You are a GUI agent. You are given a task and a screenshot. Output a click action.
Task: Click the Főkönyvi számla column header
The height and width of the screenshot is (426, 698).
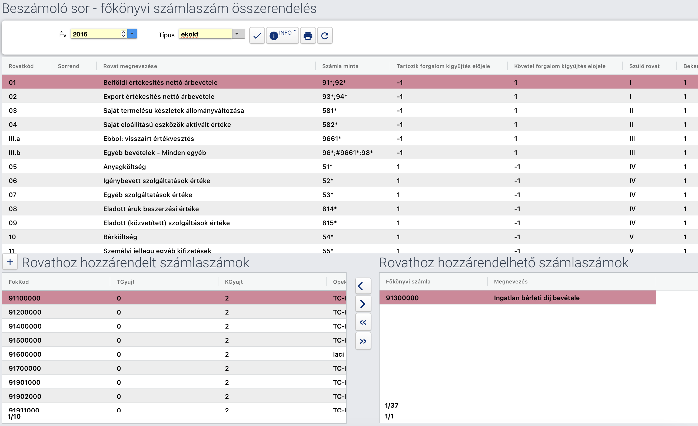(408, 282)
